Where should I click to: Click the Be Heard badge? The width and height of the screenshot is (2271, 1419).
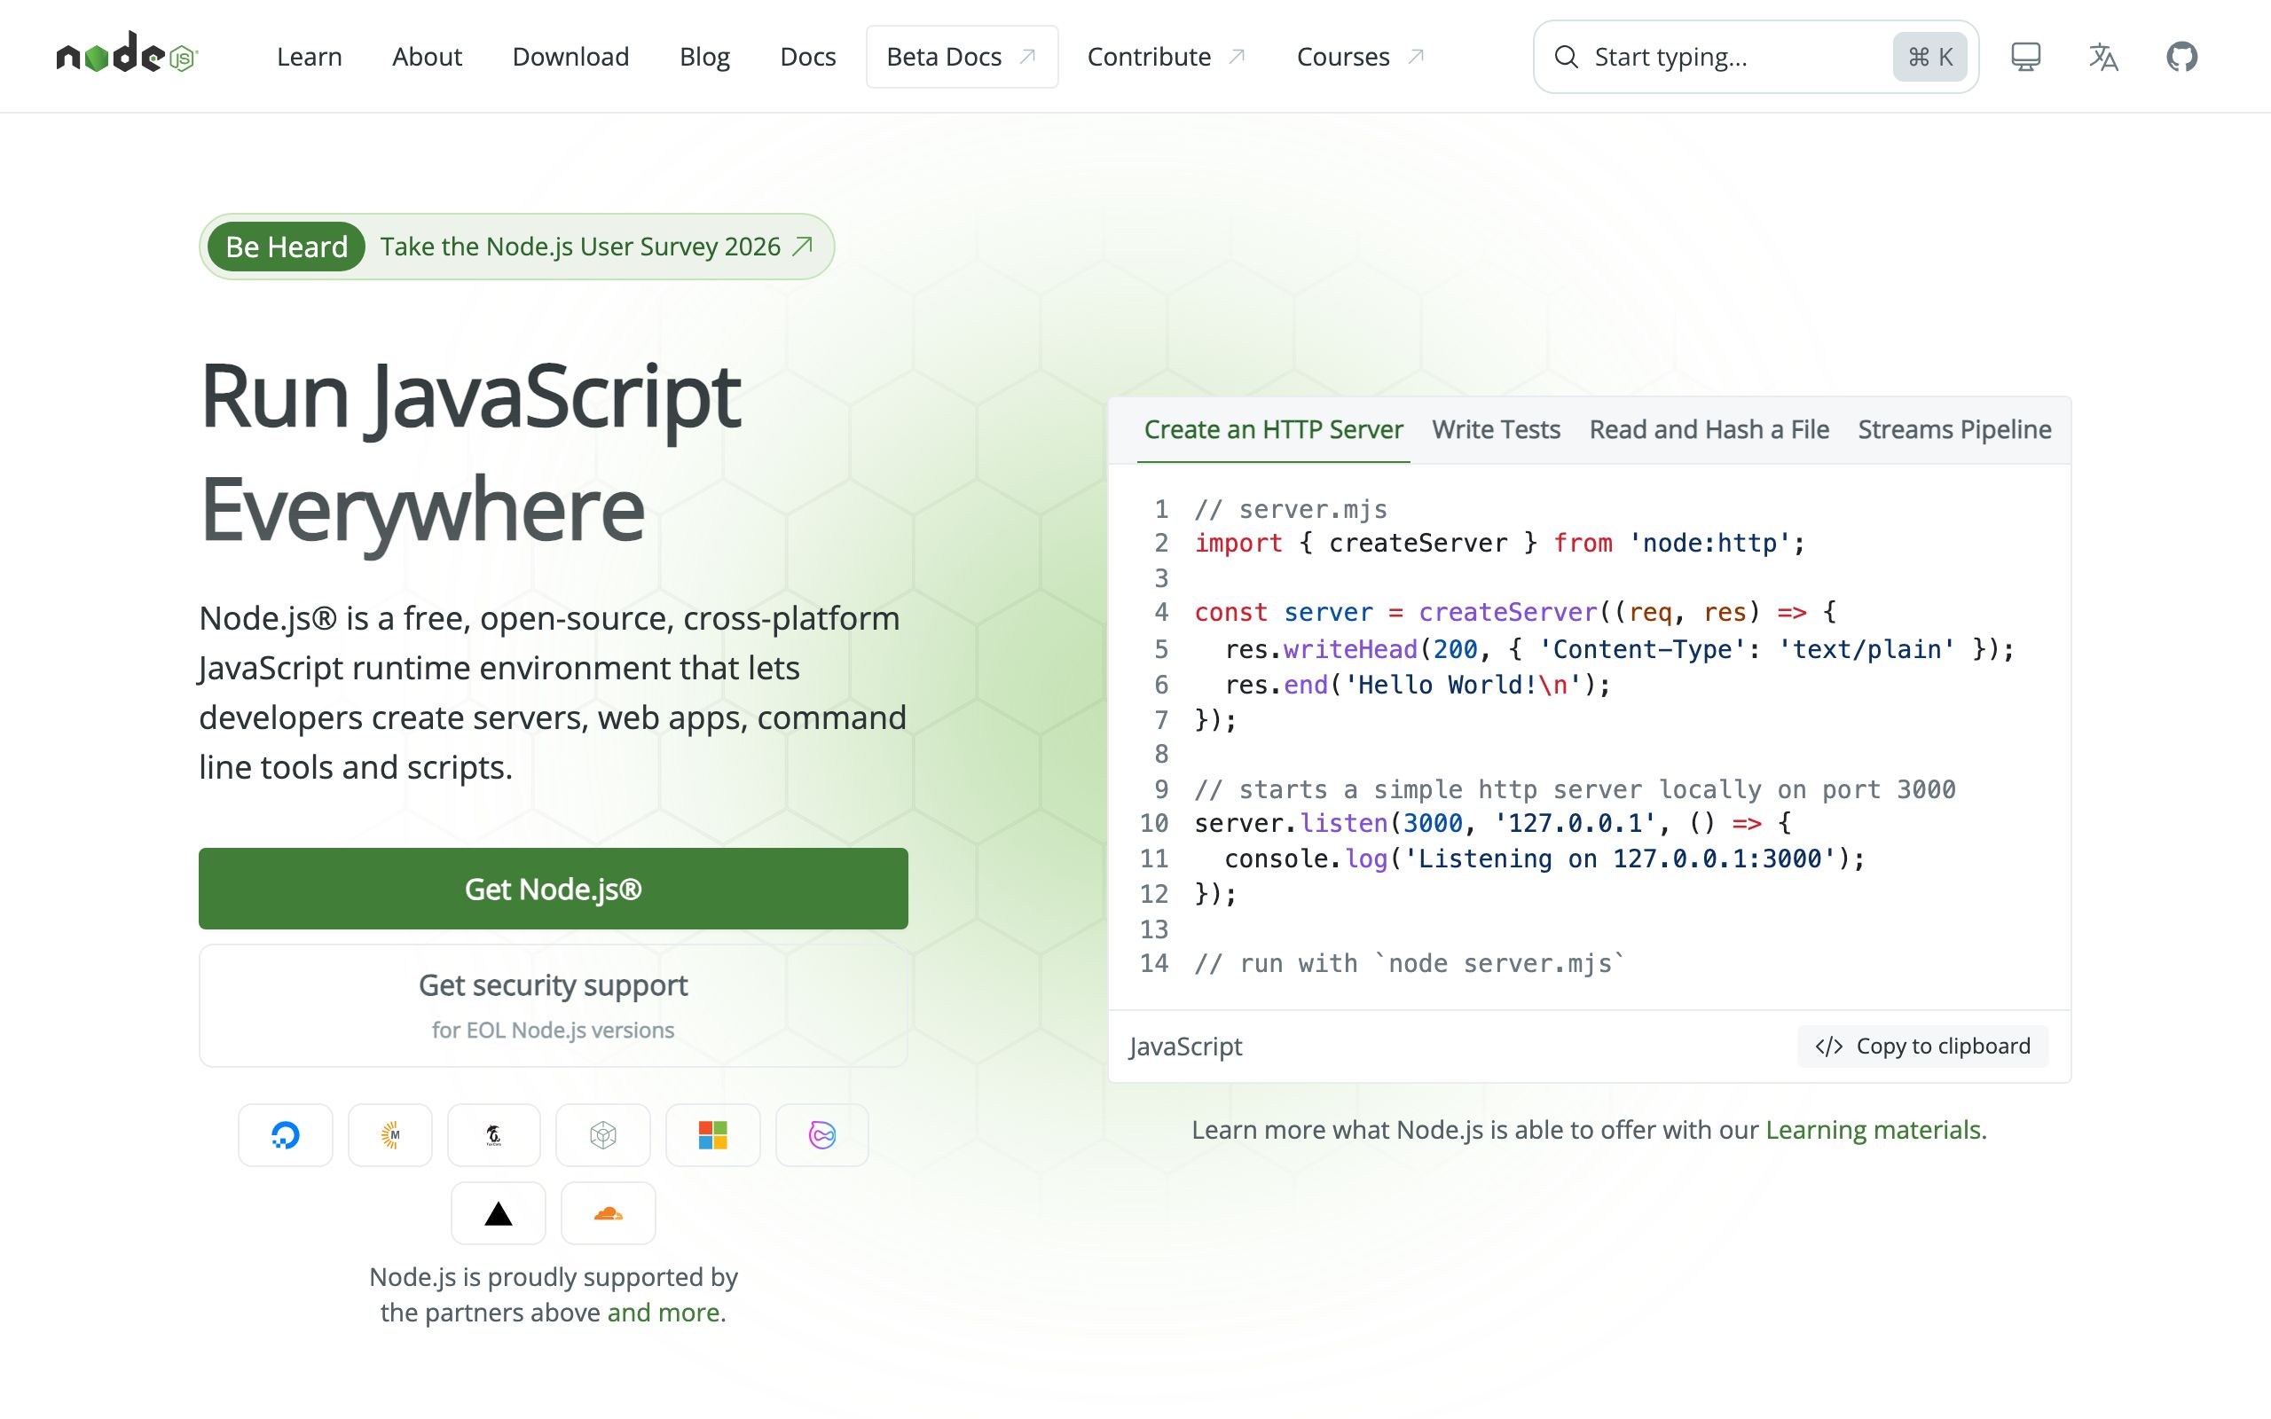point(287,247)
